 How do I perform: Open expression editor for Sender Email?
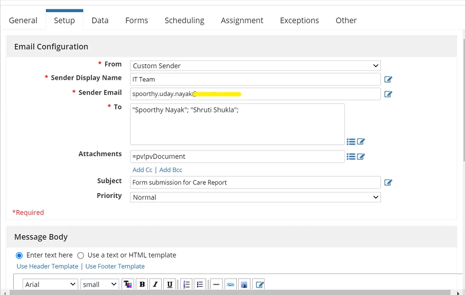click(x=388, y=94)
